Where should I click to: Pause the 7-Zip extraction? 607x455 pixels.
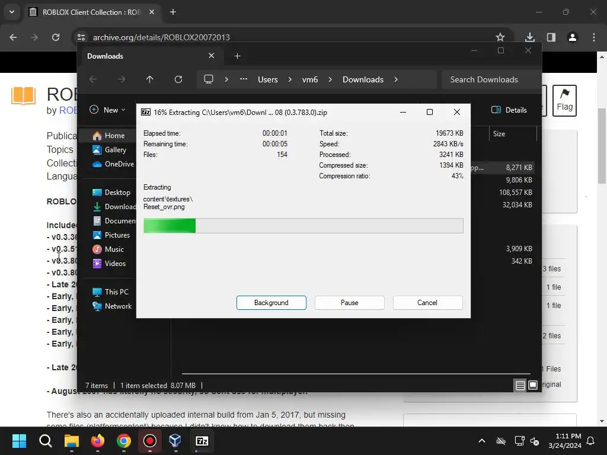click(350, 303)
